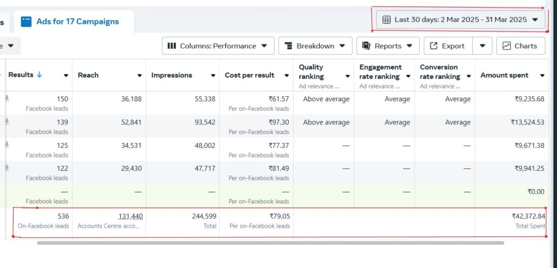This screenshot has height=268, width=557.
Task: Open Engagement rate ranking options arrow
Action: (x=408, y=77)
